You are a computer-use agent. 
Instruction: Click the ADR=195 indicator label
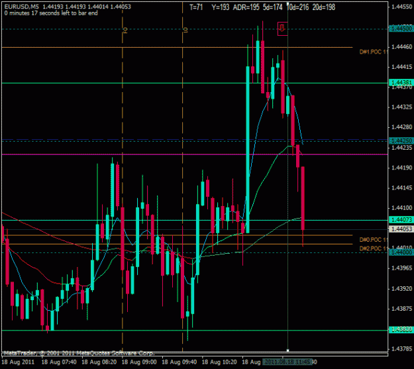pyautogui.click(x=246, y=7)
